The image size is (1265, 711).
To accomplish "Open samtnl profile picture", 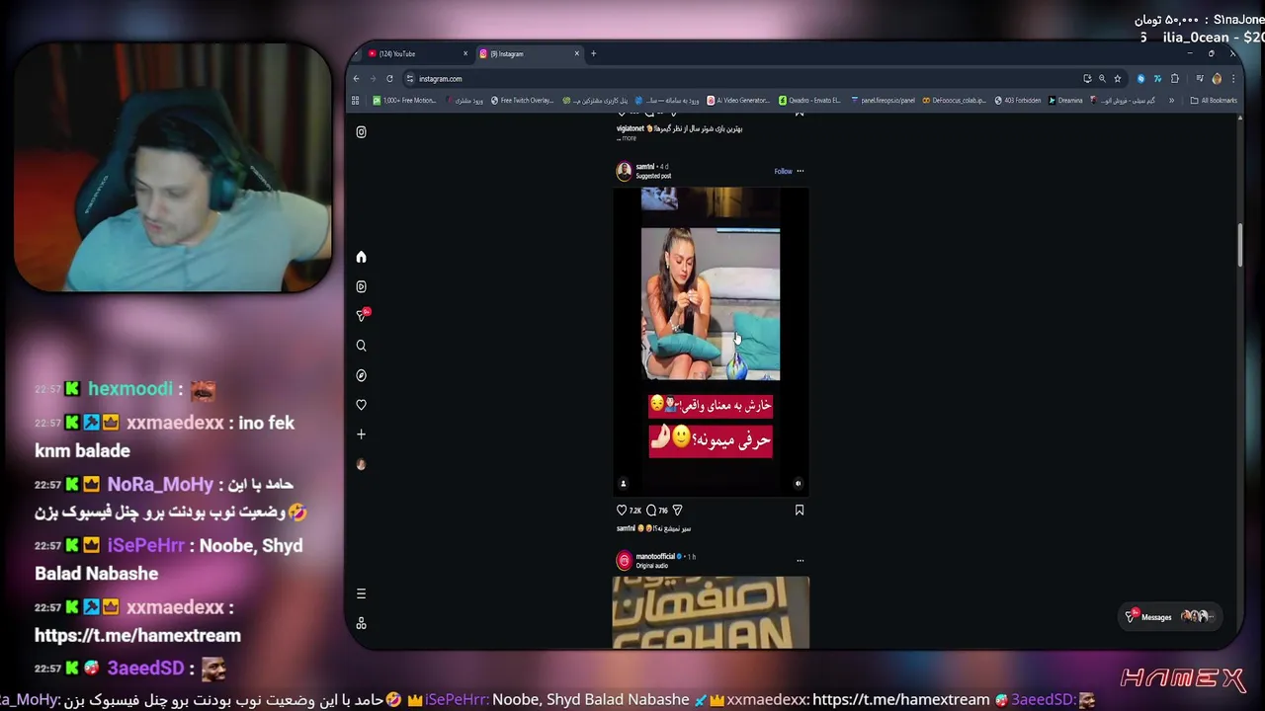I will pos(624,171).
